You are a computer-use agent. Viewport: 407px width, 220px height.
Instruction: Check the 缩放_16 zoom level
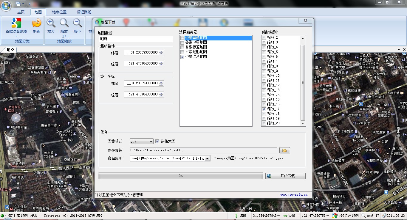[x=264, y=104]
